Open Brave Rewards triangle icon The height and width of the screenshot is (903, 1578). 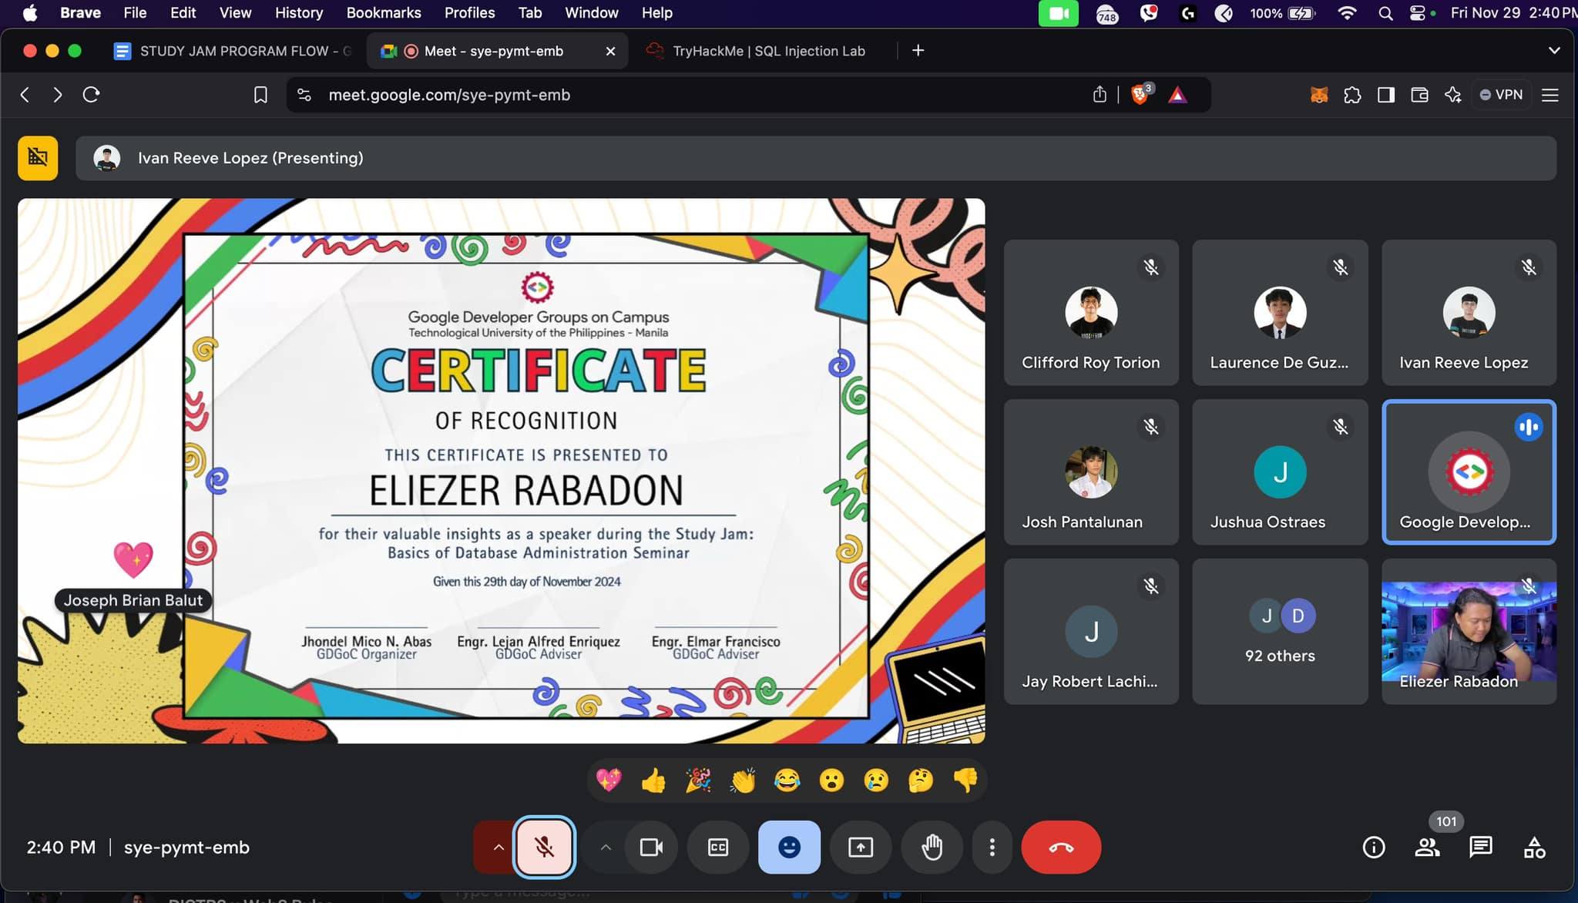[1177, 95]
